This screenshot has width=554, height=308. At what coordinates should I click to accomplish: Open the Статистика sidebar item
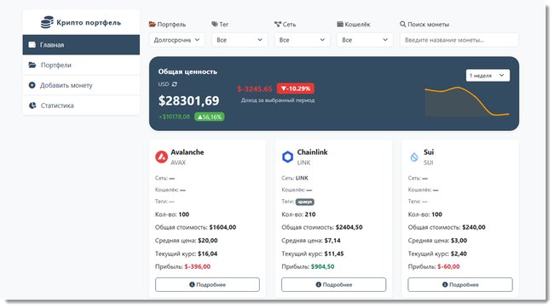coord(81,106)
